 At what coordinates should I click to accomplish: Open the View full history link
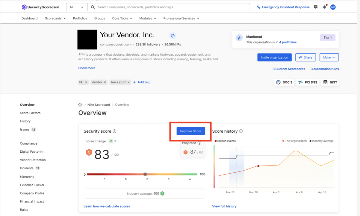[x=224, y=206]
